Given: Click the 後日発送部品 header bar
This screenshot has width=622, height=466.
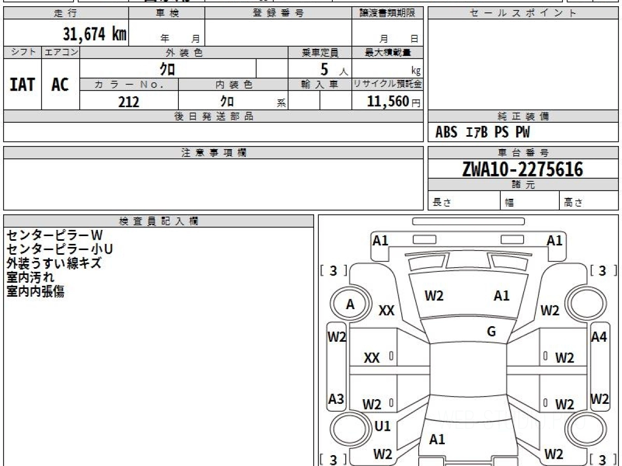Looking at the screenshot, I should click(x=214, y=116).
